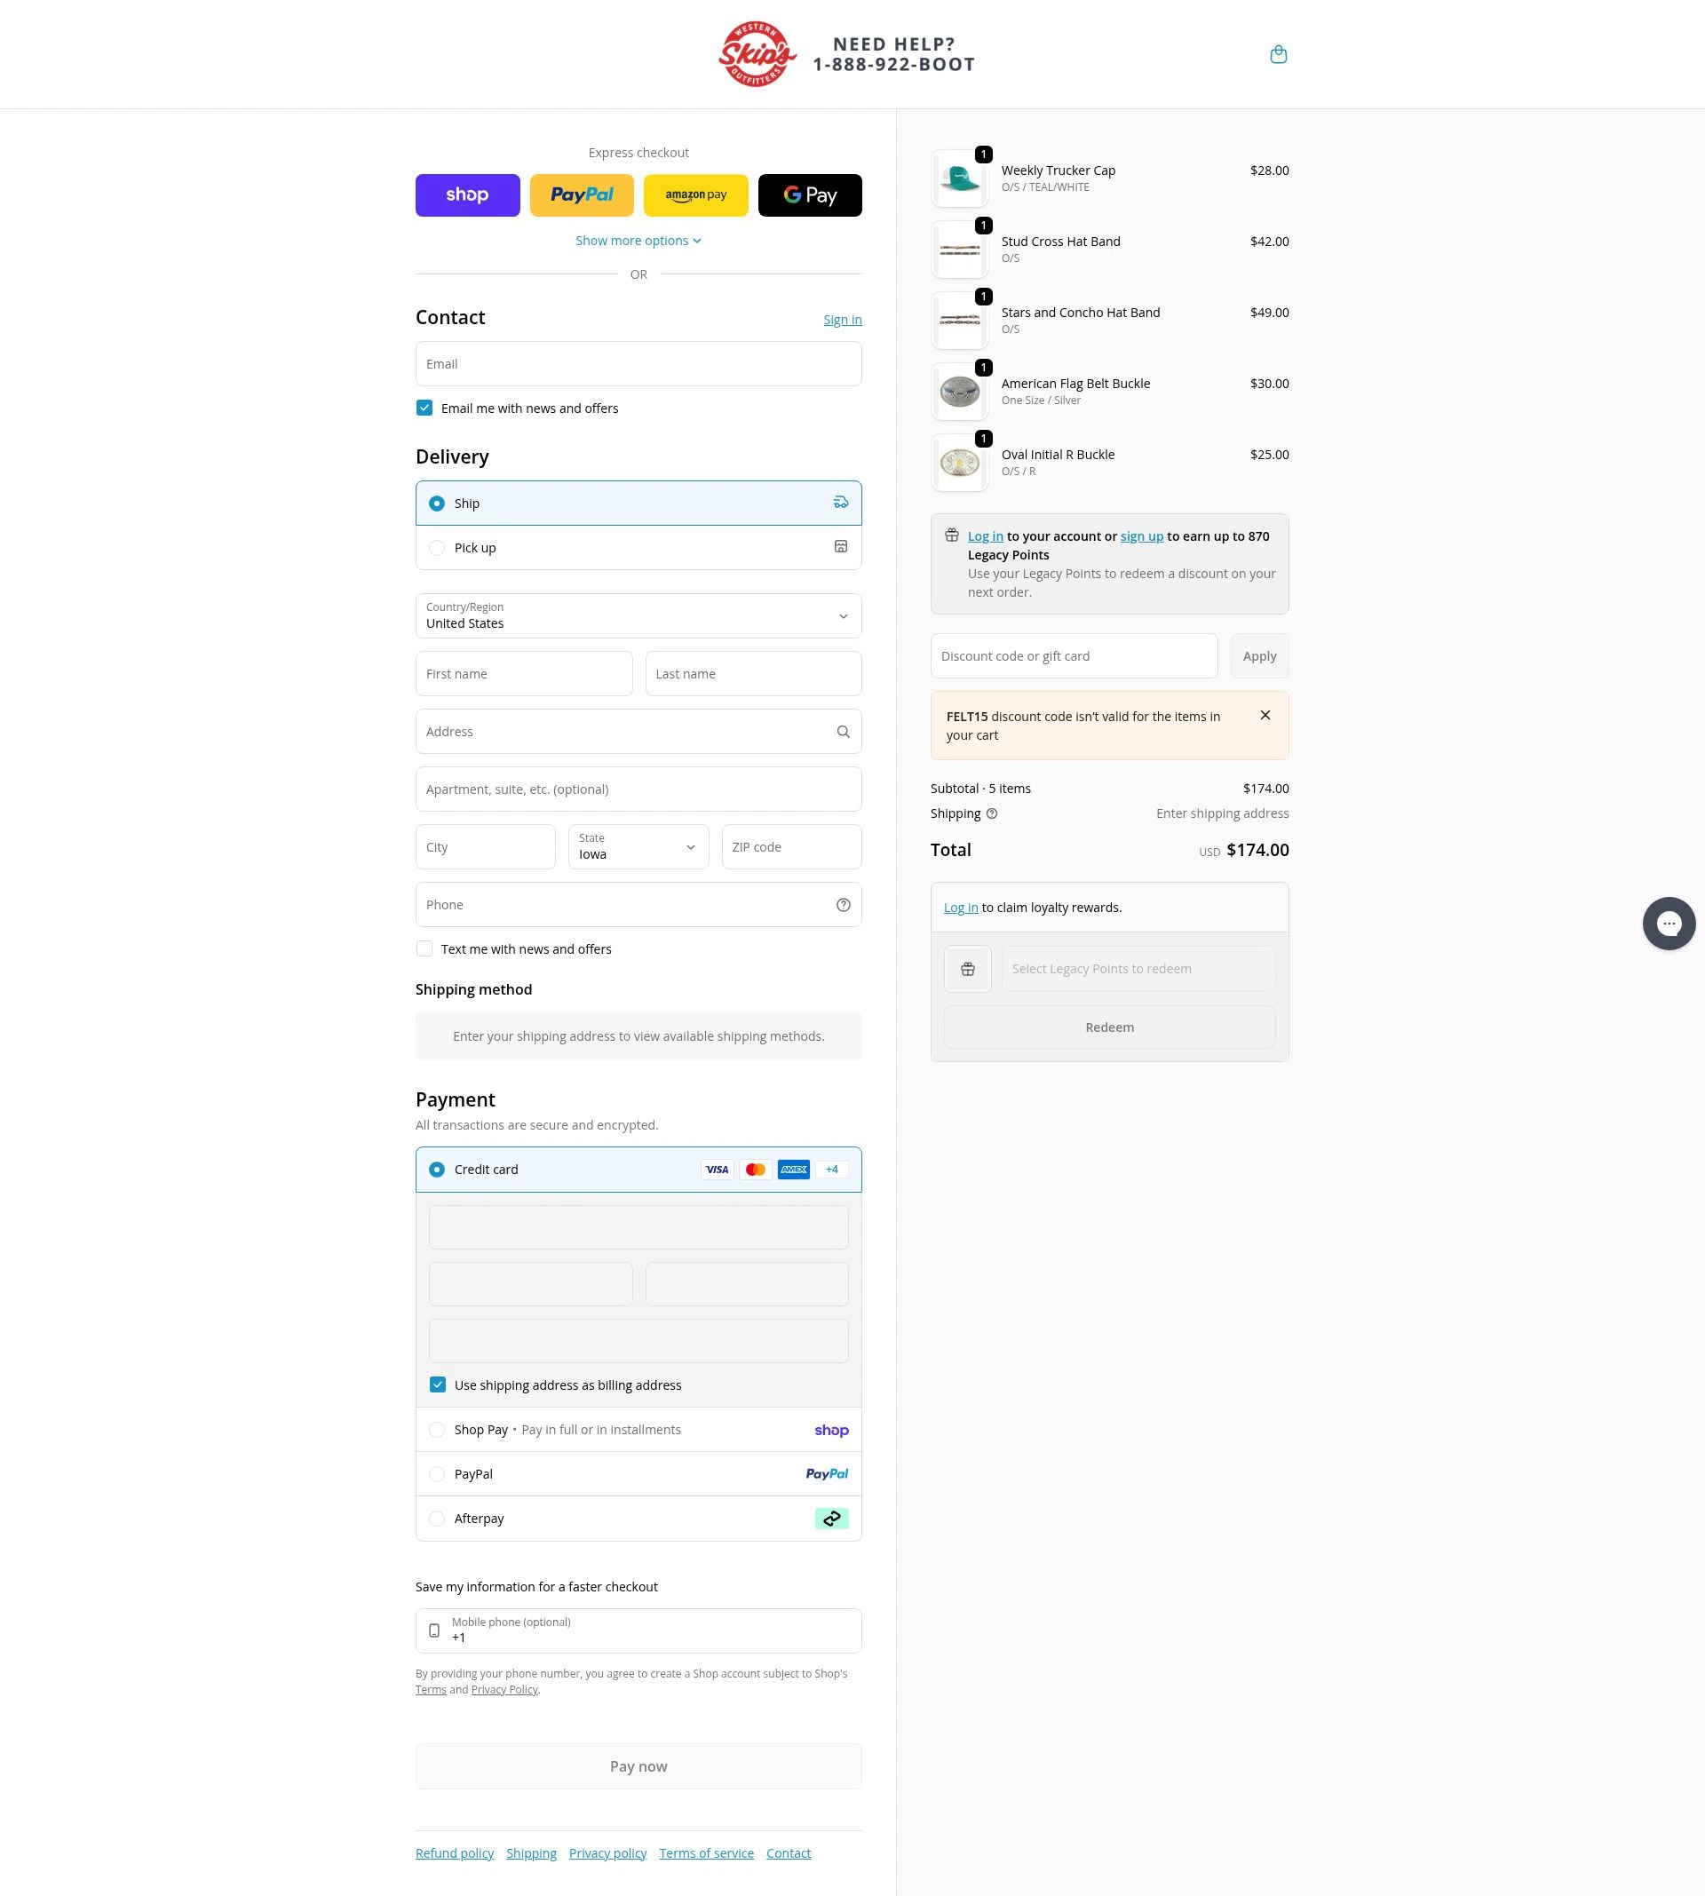Click the Pay now button

point(638,1765)
